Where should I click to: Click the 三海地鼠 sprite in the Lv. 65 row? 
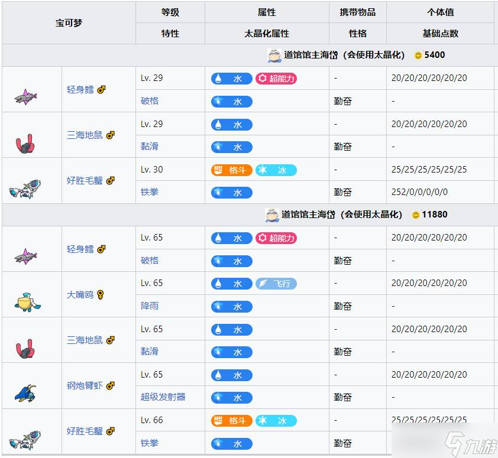(25, 349)
